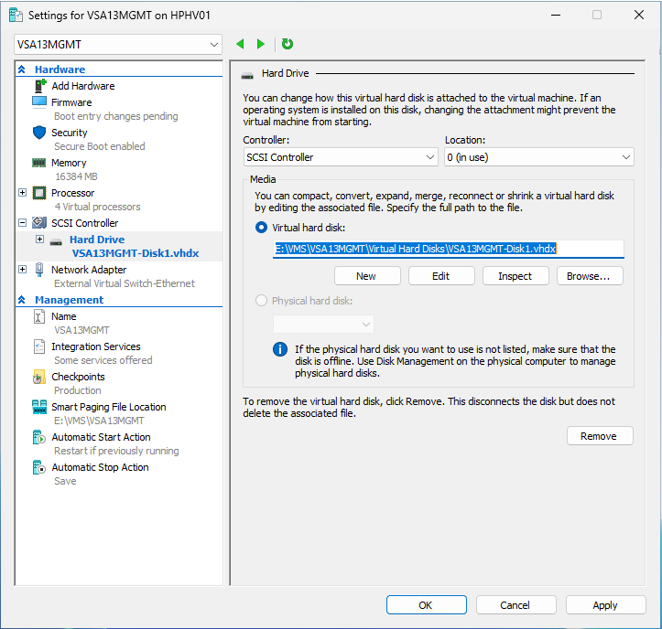Select the Firmware monitor icon

click(x=39, y=102)
